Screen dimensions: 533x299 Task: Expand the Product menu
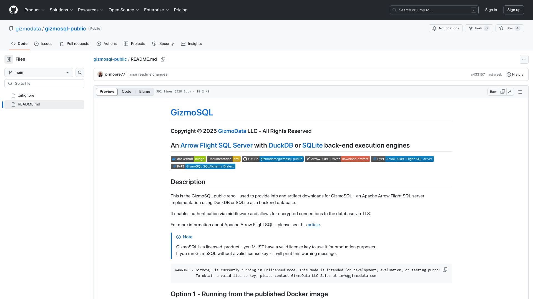coord(34,10)
